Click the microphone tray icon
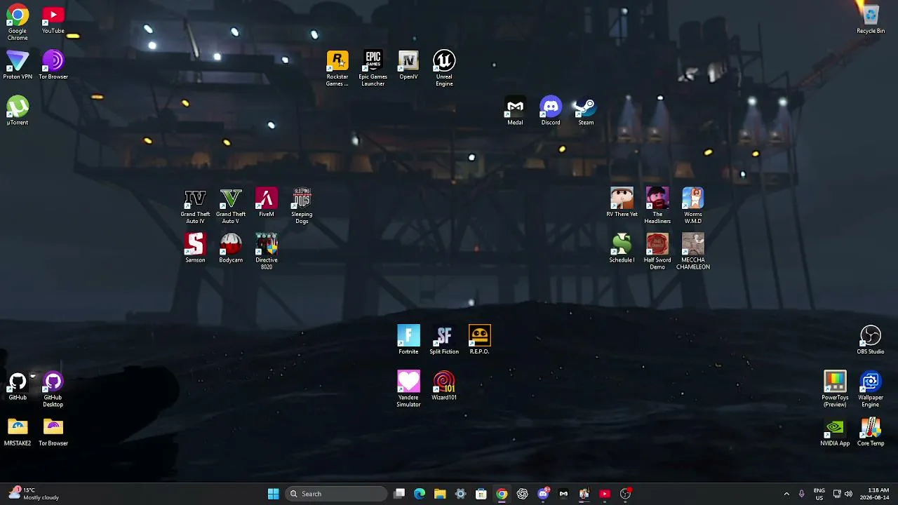The height and width of the screenshot is (505, 898). point(801,494)
